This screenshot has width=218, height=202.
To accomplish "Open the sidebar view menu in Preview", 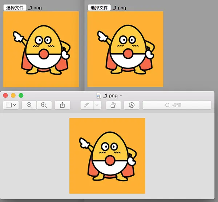I will tap(11, 105).
